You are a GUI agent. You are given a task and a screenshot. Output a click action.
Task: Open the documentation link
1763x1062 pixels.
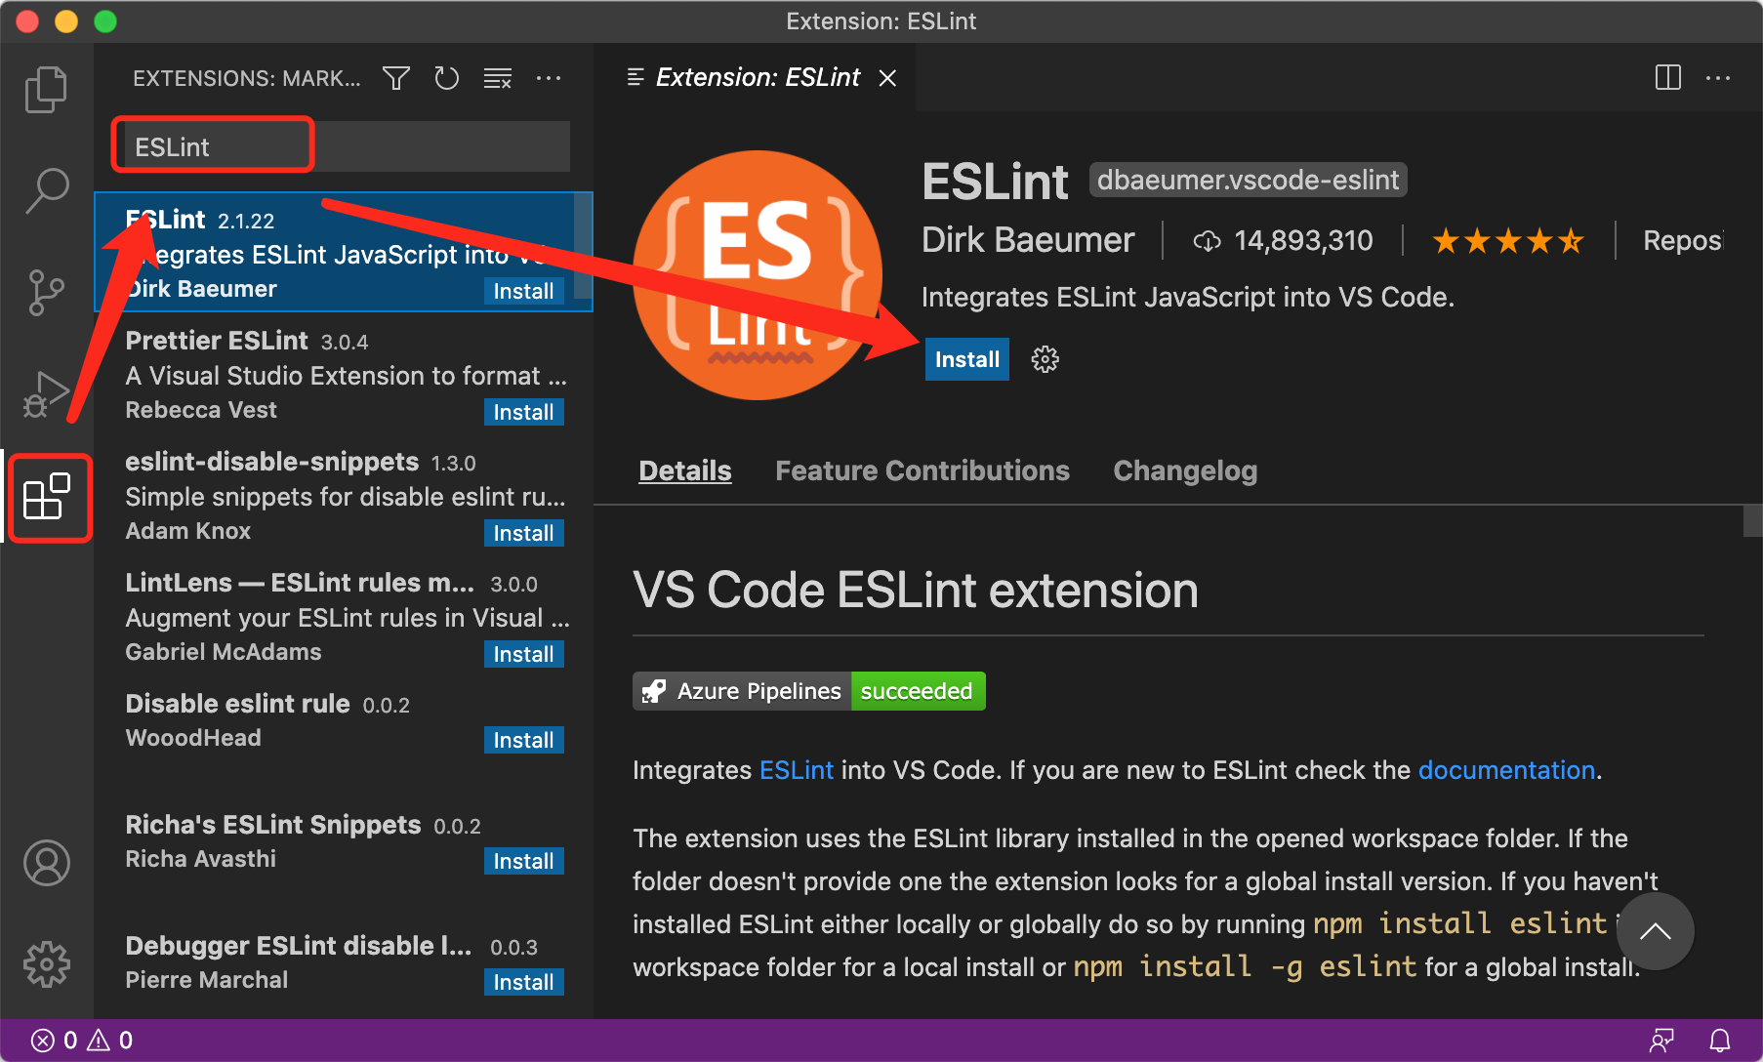pos(1506,770)
